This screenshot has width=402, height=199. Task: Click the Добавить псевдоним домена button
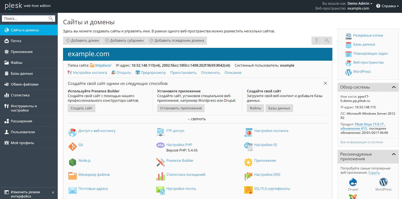177,40
